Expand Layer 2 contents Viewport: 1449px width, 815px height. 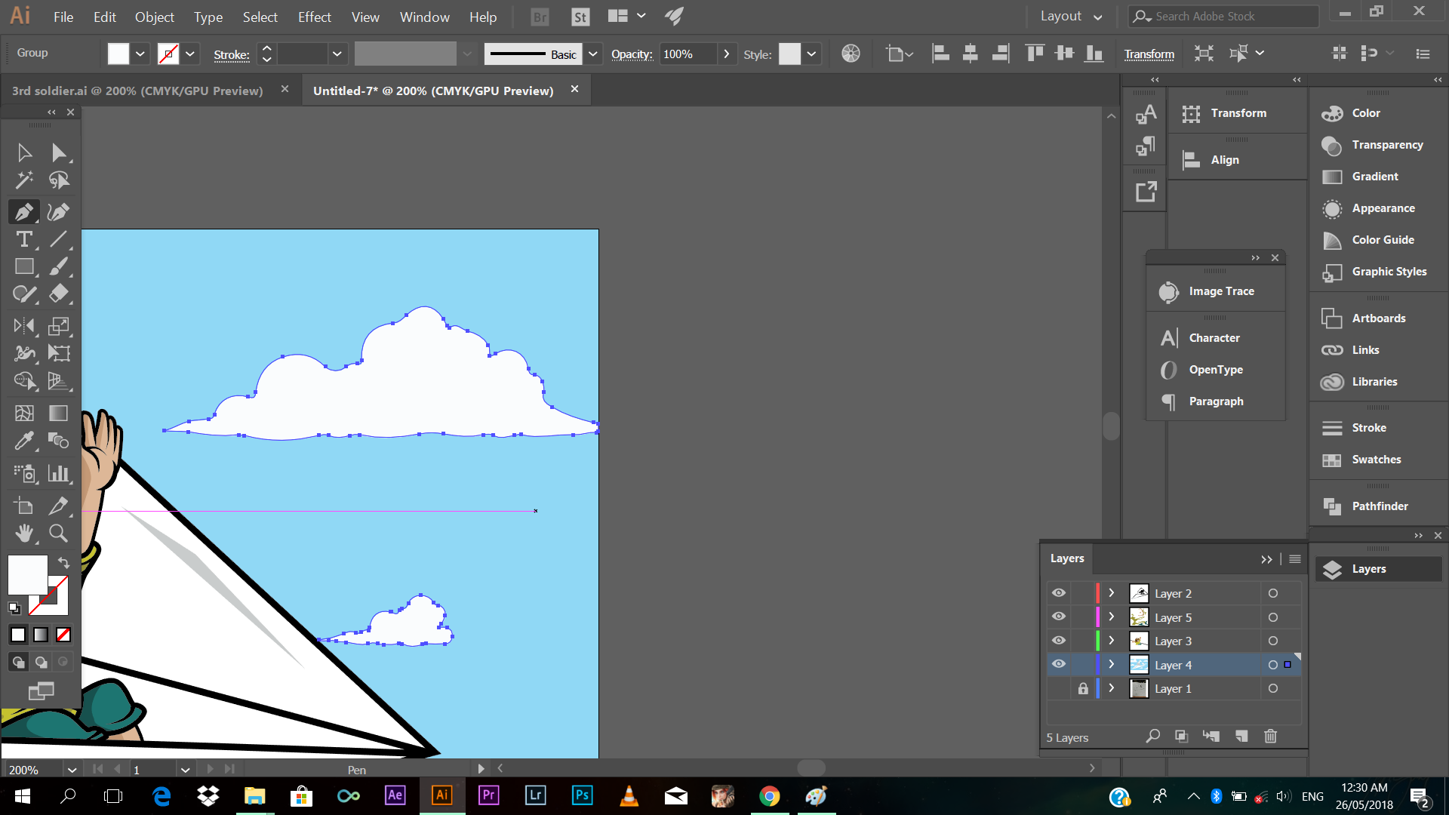(1111, 593)
